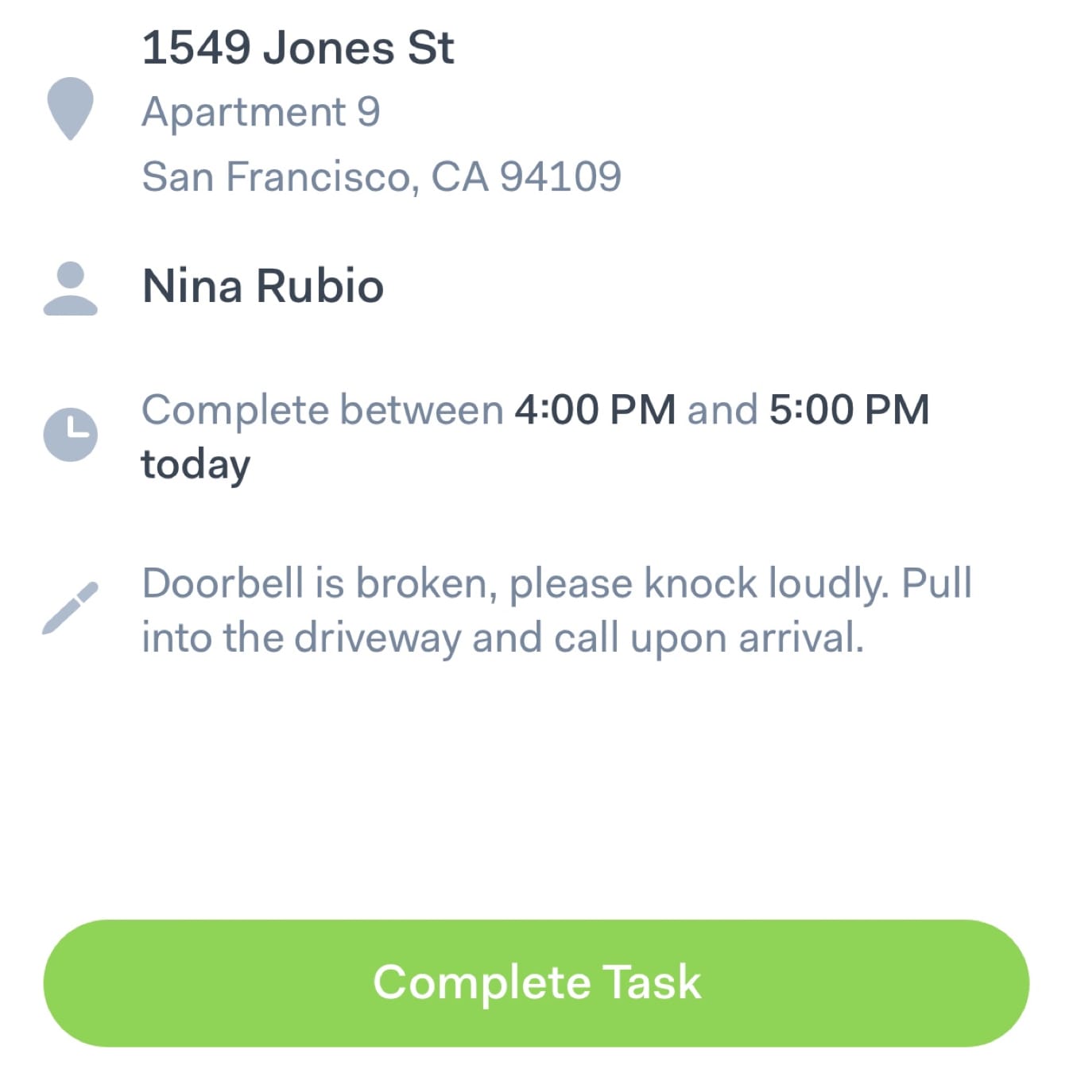This screenshot has height=1073, width=1073.
Task: Tap the 4:00 PM start time
Action: click(595, 410)
